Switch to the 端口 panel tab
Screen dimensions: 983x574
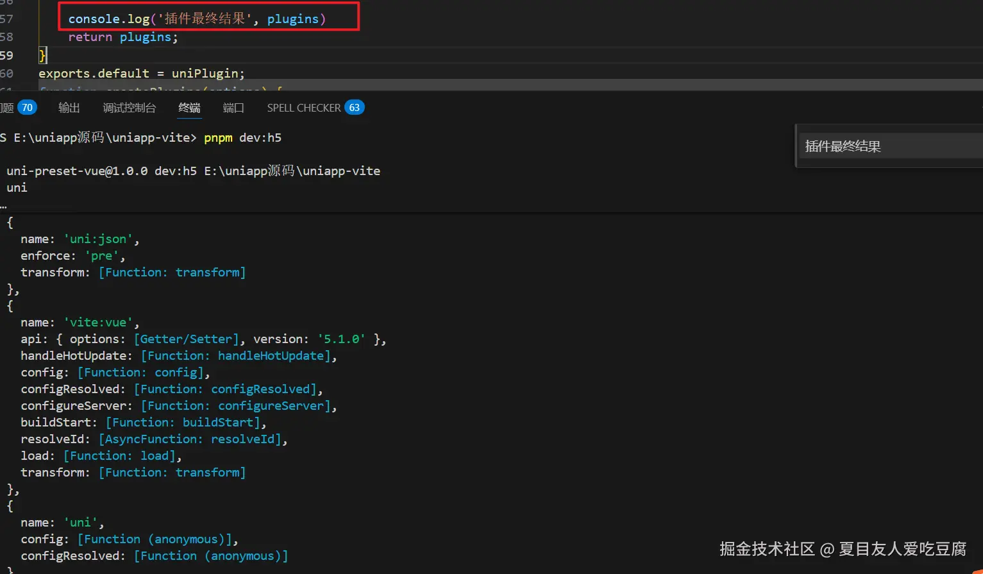(233, 108)
